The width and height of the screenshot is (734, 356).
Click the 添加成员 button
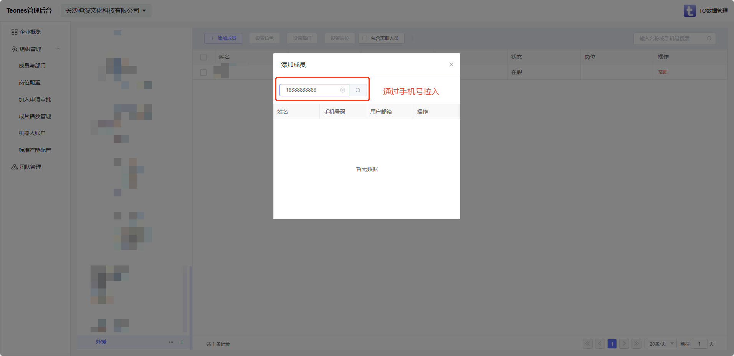click(x=223, y=38)
